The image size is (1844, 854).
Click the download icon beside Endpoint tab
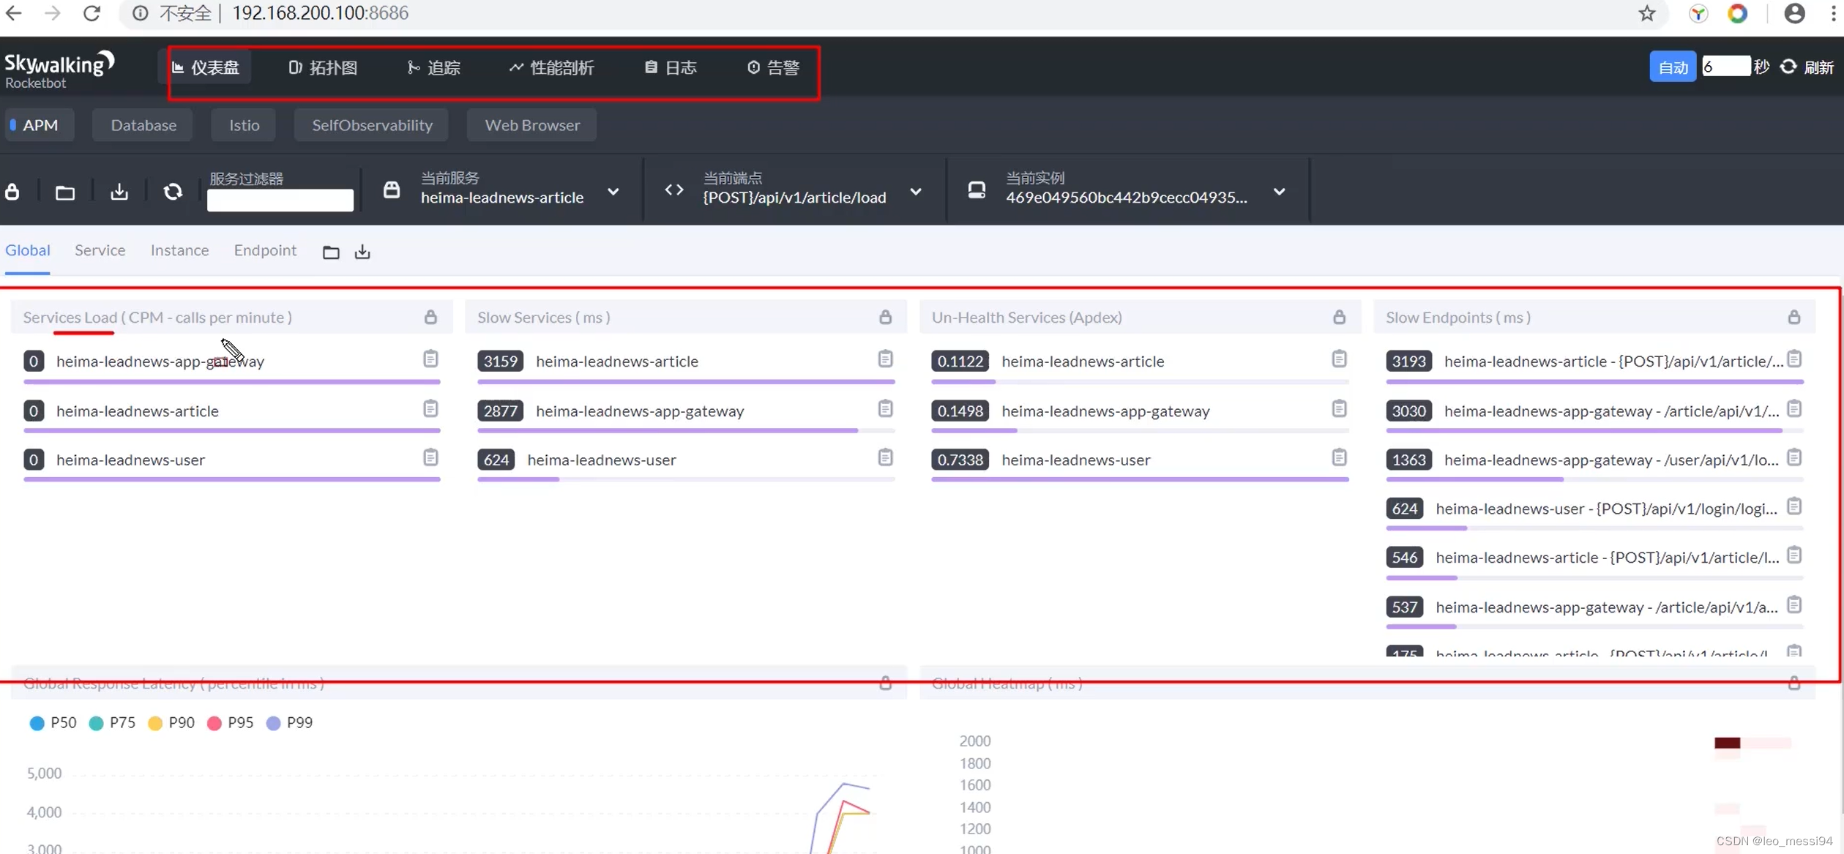pos(362,252)
